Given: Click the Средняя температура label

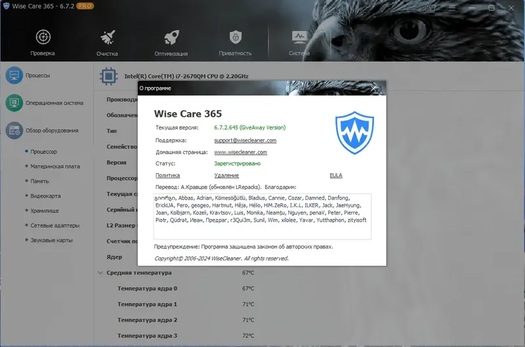Looking at the screenshot, I should click(x=139, y=273).
